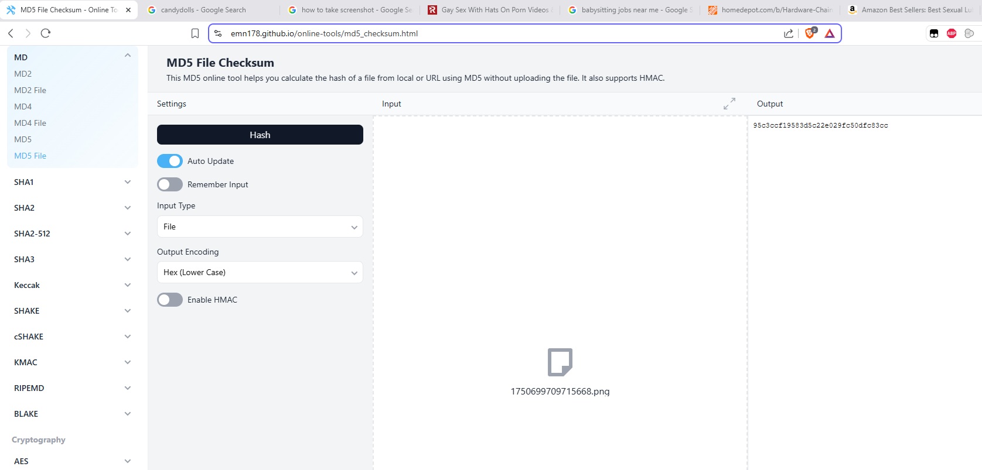Expand the SHA1 sidebar section
This screenshot has width=982, height=470.
[x=73, y=182]
